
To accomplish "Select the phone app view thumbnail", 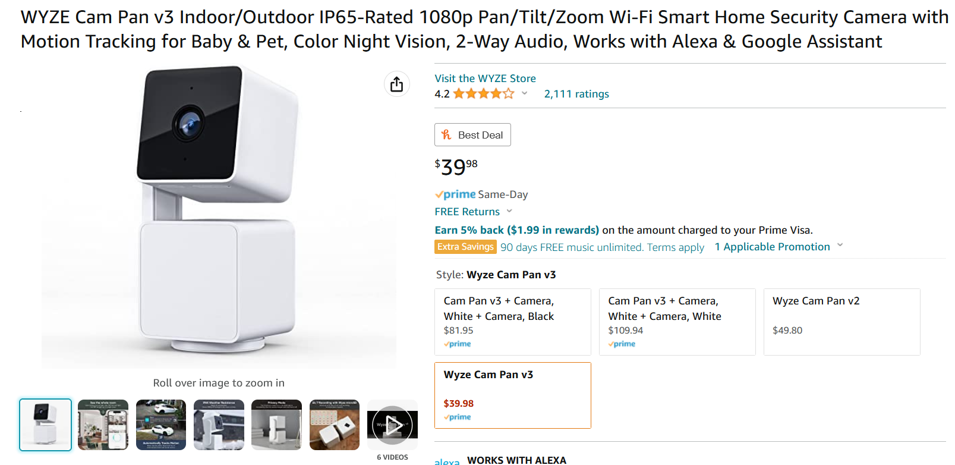I will pyautogui.click(x=103, y=425).
